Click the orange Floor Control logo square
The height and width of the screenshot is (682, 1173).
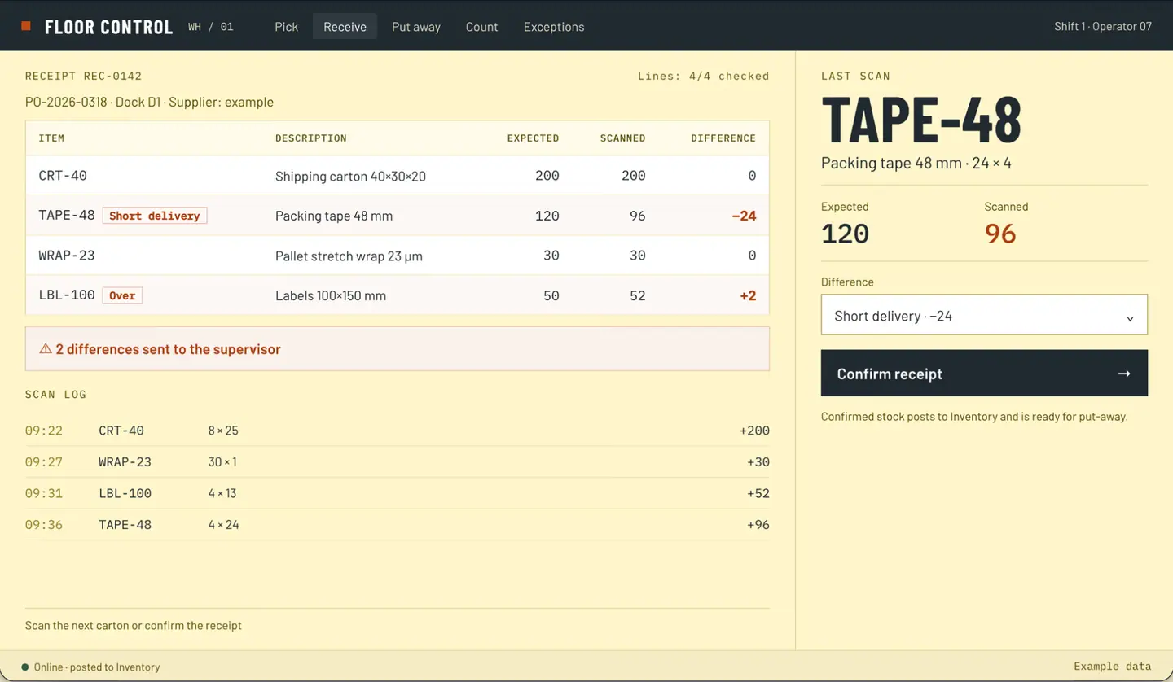[x=26, y=26]
